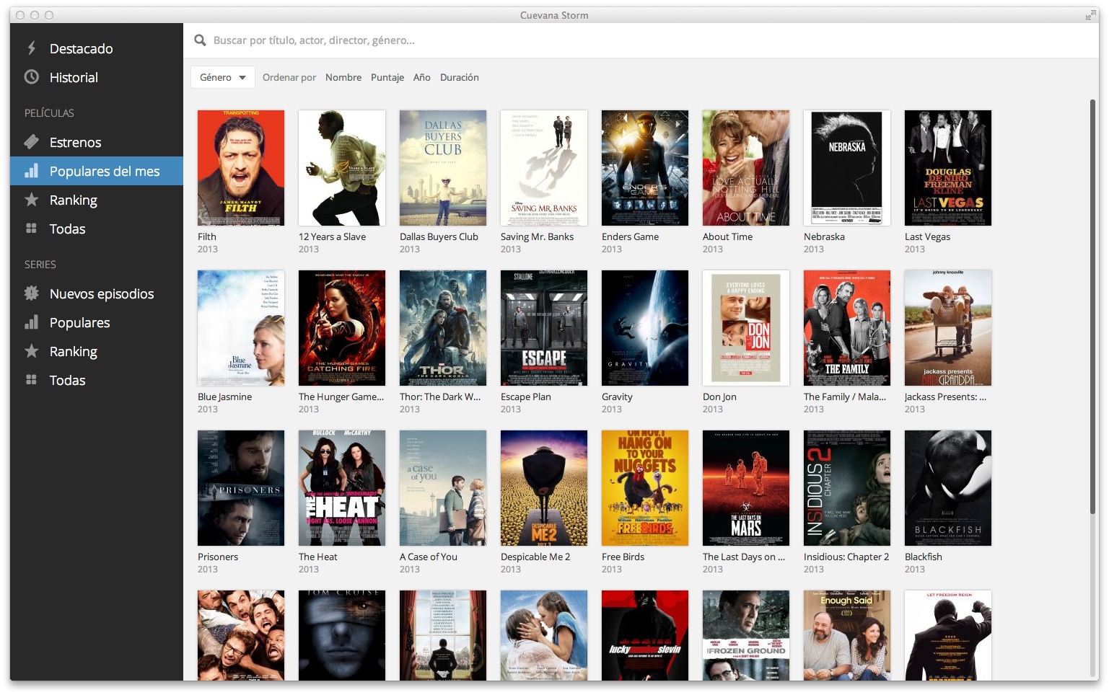Click the star icon for movies Ranking
Viewport: 1109px width, 695px height.
pos(31,200)
